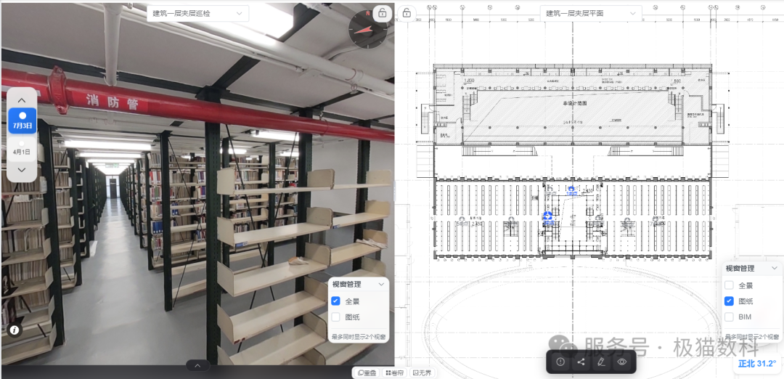Open the 建筑一层夹层平面 dropdown

[x=591, y=14]
